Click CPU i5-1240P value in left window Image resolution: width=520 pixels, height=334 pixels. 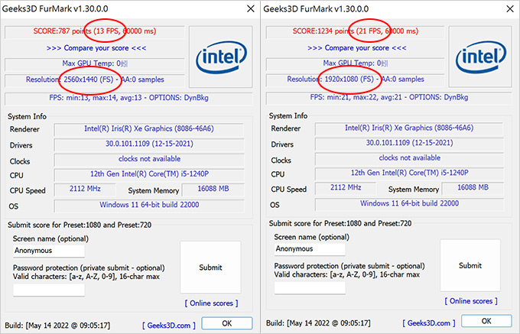(149, 174)
